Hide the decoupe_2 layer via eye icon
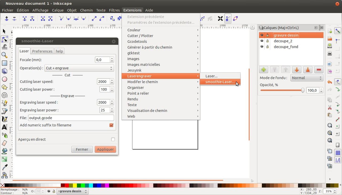The height and width of the screenshot is (195, 342). click(262, 41)
